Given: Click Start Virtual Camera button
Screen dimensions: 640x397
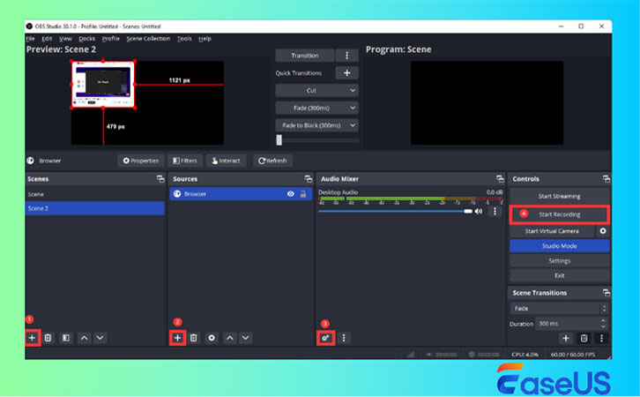Looking at the screenshot, I should pyautogui.click(x=552, y=231).
